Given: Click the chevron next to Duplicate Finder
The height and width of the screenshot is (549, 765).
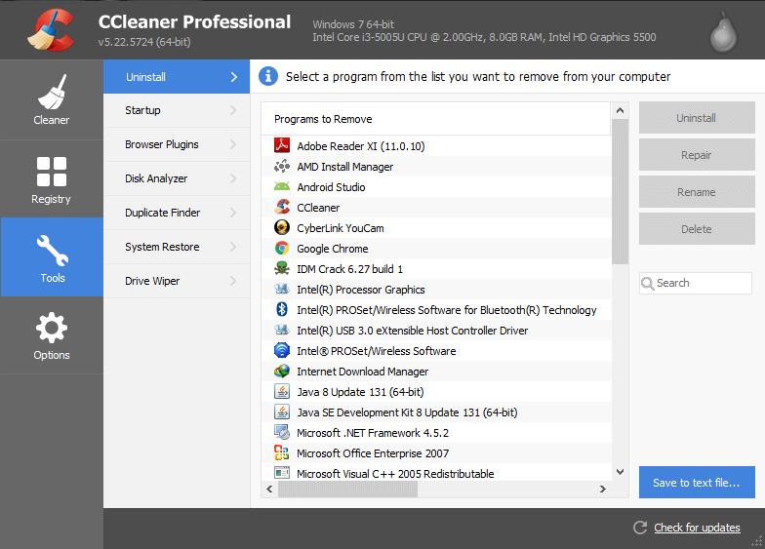Looking at the screenshot, I should point(233,213).
